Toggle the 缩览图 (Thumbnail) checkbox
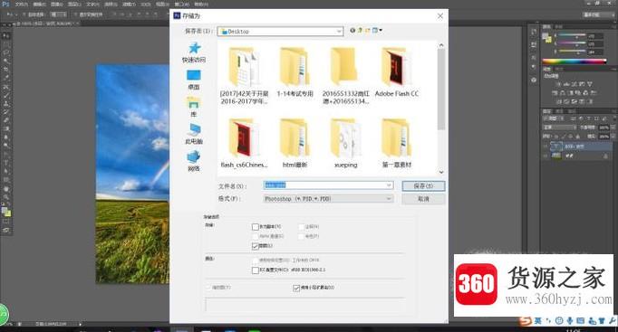The width and height of the screenshot is (618, 332). 208,288
